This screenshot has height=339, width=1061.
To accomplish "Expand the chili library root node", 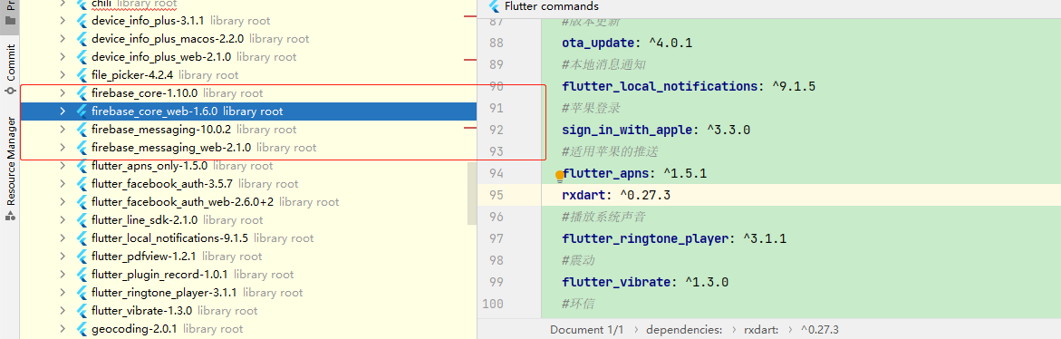I will [x=63, y=4].
